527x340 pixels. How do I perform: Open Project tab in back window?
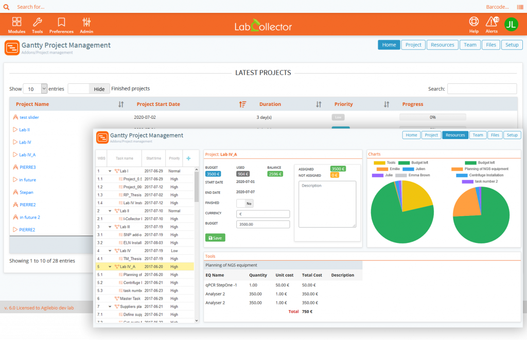coord(413,45)
